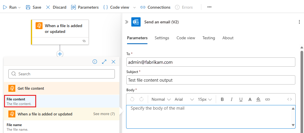304x133 pixels.
Task: Close the dynamic content picker
Action: 113,62
